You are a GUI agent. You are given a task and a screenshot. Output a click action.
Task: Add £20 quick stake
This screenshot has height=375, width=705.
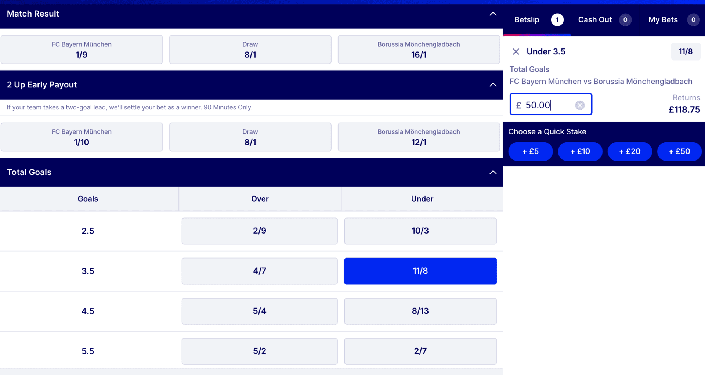(x=629, y=151)
